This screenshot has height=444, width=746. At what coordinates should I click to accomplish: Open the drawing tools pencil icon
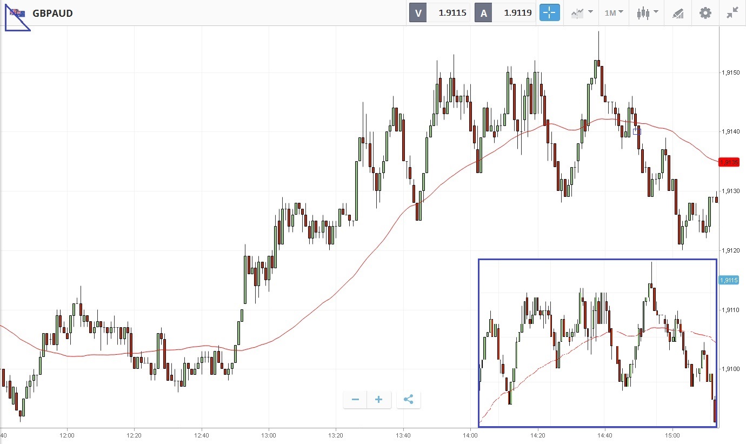678,13
